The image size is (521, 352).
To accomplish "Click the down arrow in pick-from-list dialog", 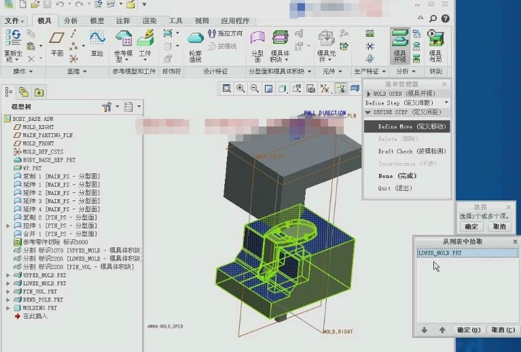I will coord(425,330).
